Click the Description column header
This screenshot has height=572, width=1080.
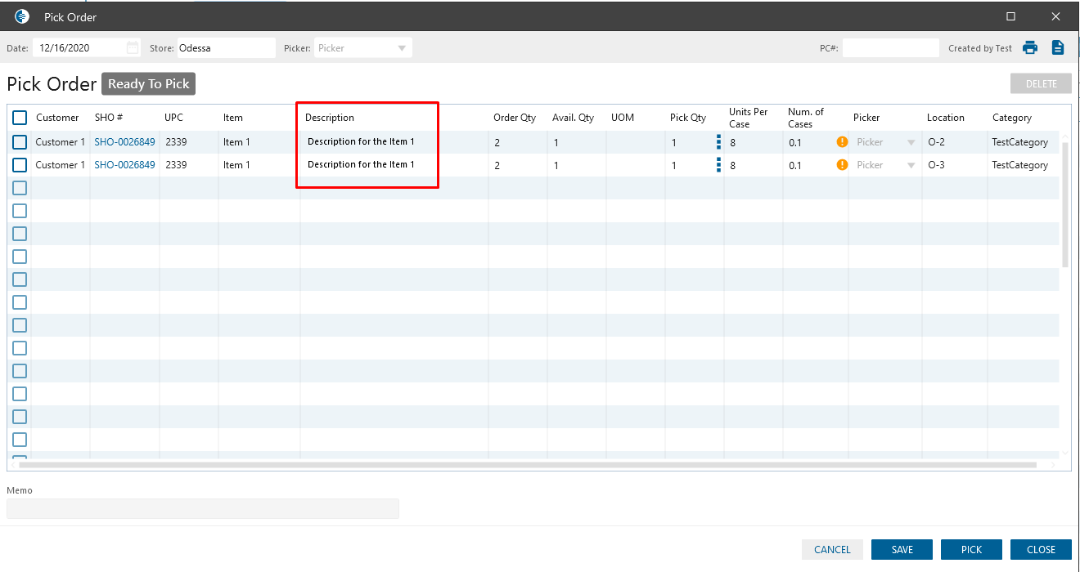click(x=330, y=118)
